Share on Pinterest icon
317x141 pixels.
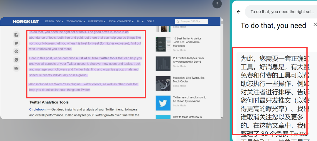(16, 52)
